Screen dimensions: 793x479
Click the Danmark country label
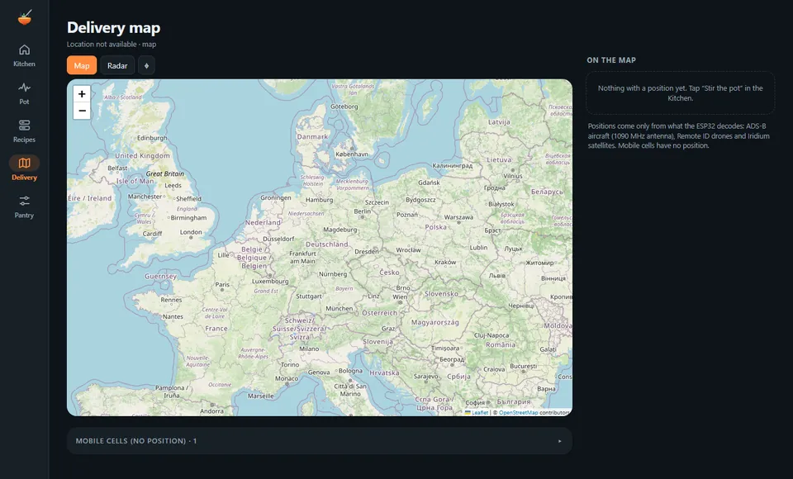coord(312,136)
